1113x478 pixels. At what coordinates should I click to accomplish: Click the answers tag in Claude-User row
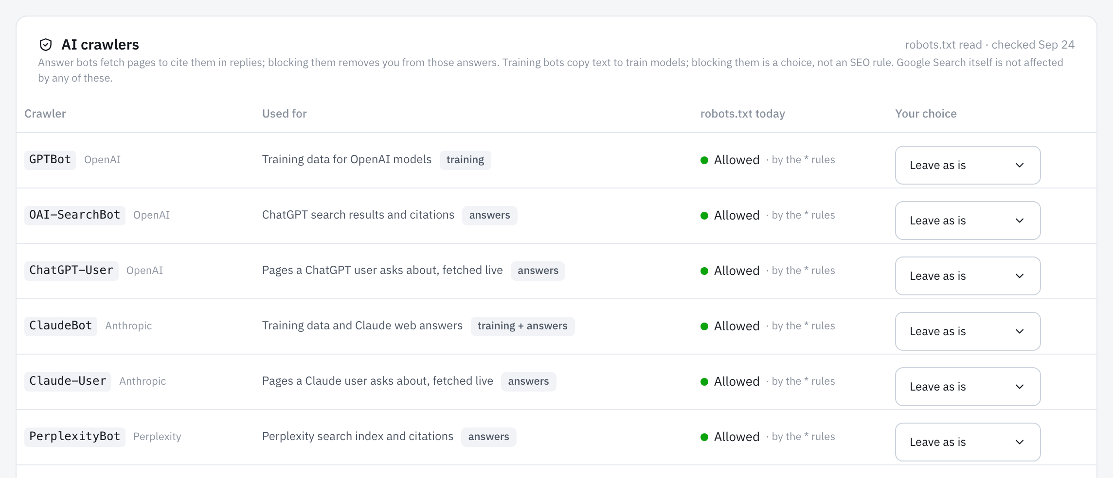tap(528, 381)
